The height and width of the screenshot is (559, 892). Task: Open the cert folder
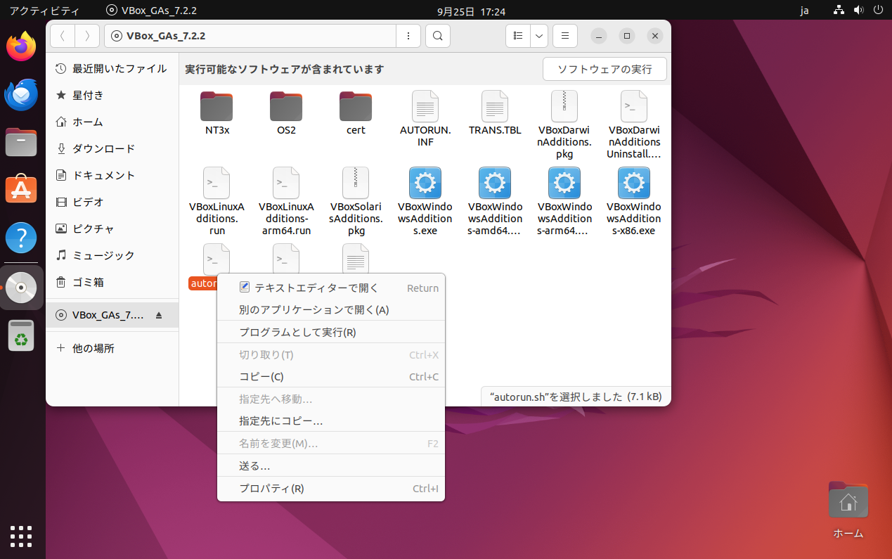coord(356,107)
